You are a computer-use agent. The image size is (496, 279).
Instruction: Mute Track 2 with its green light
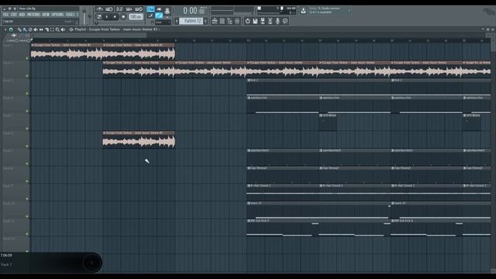pyautogui.click(x=27, y=76)
